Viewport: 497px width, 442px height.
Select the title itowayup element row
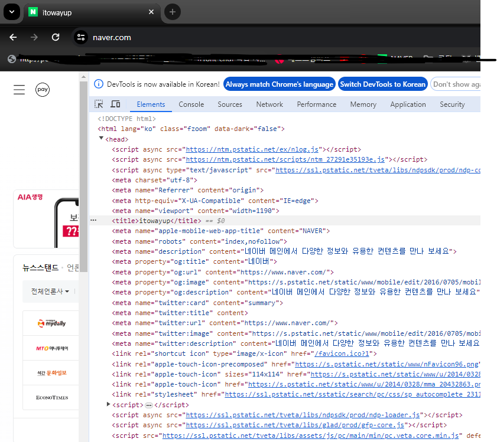pyautogui.click(x=285, y=221)
